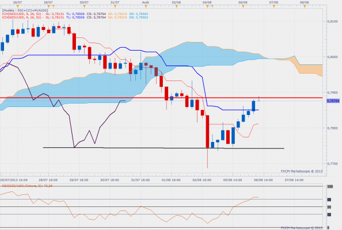Click the Modèle RSI+CCI+MVA200 label
This screenshot has width=342, height=230.
click(25, 10)
